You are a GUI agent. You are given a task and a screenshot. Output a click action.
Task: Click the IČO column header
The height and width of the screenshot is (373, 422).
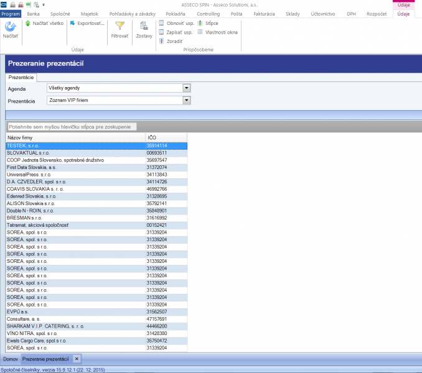pos(166,137)
